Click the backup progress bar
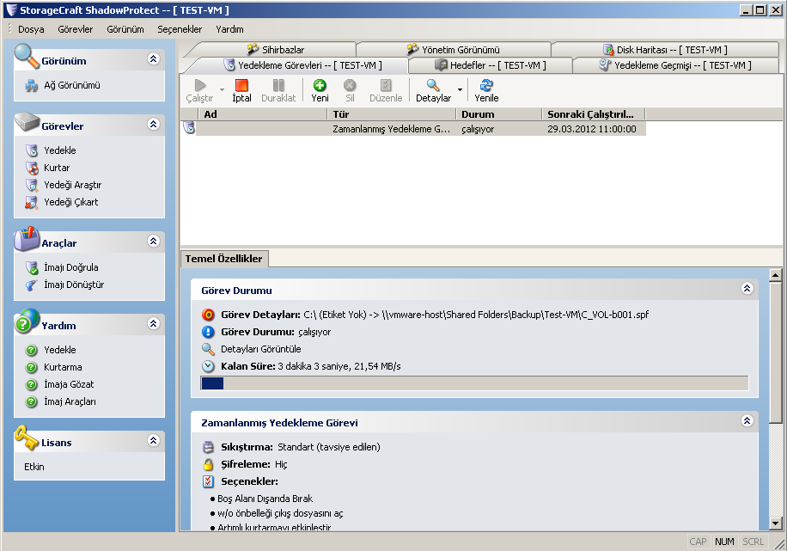Screen dimensions: 787x551 click(x=474, y=383)
